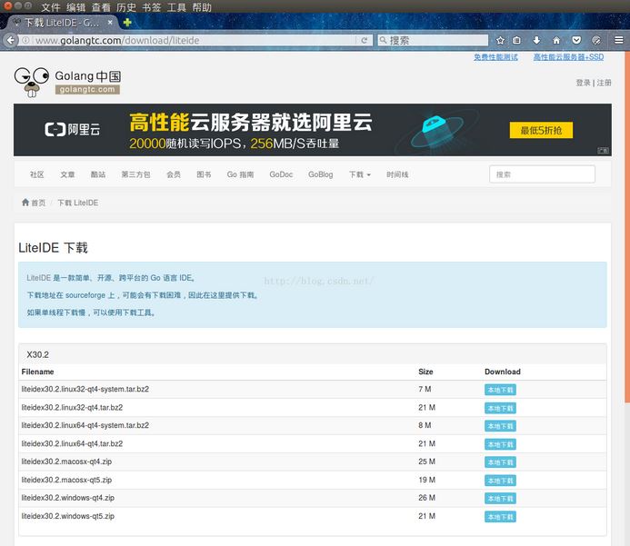Image resolution: width=630 pixels, height=546 pixels.
Task: Click the 登录 link
Action: coord(583,83)
